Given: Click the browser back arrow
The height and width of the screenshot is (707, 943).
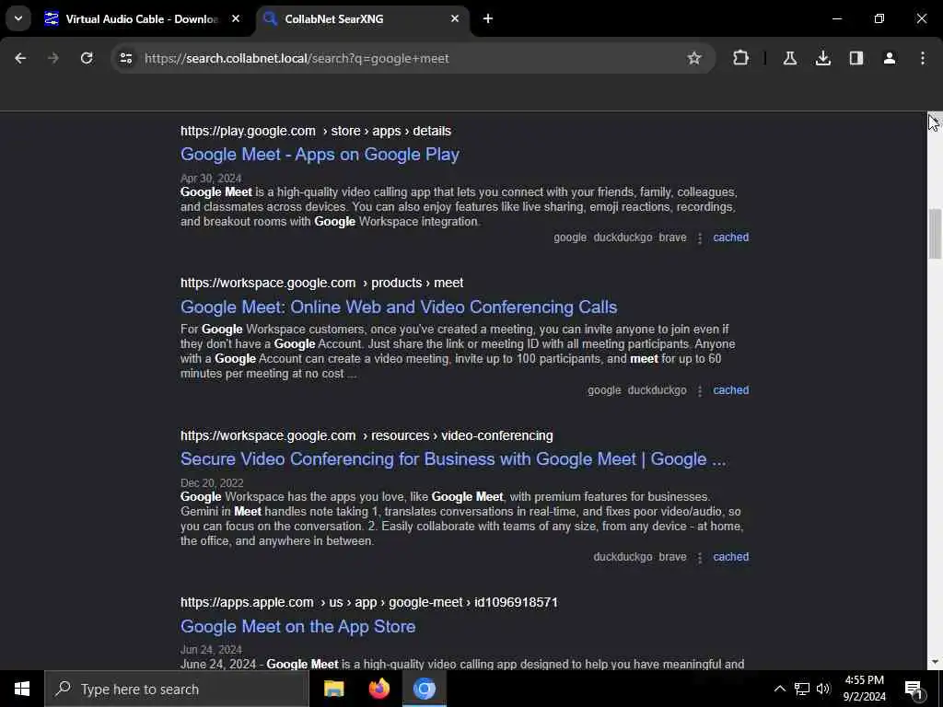Looking at the screenshot, I should [x=20, y=58].
